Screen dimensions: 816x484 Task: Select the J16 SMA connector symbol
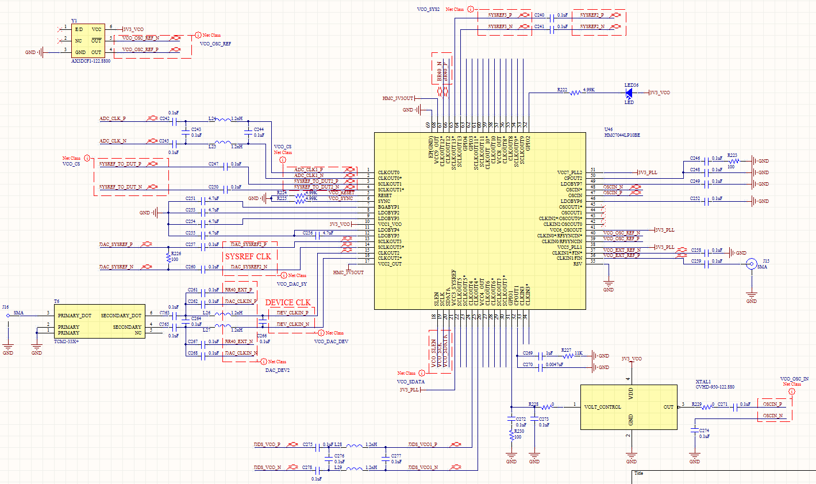8,315
